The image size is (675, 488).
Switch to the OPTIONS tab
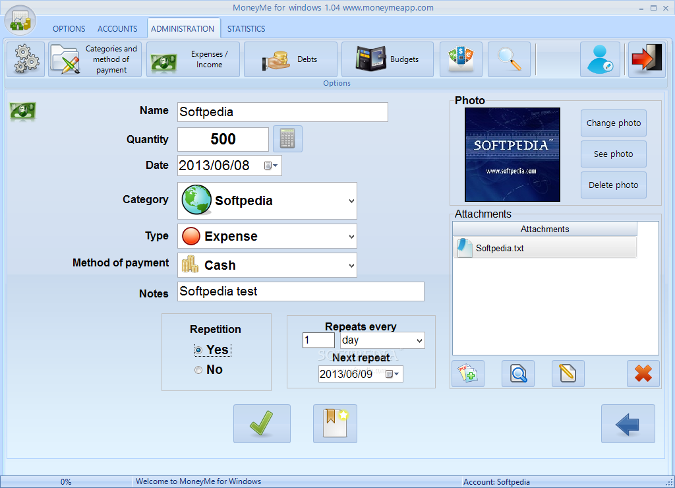click(69, 29)
